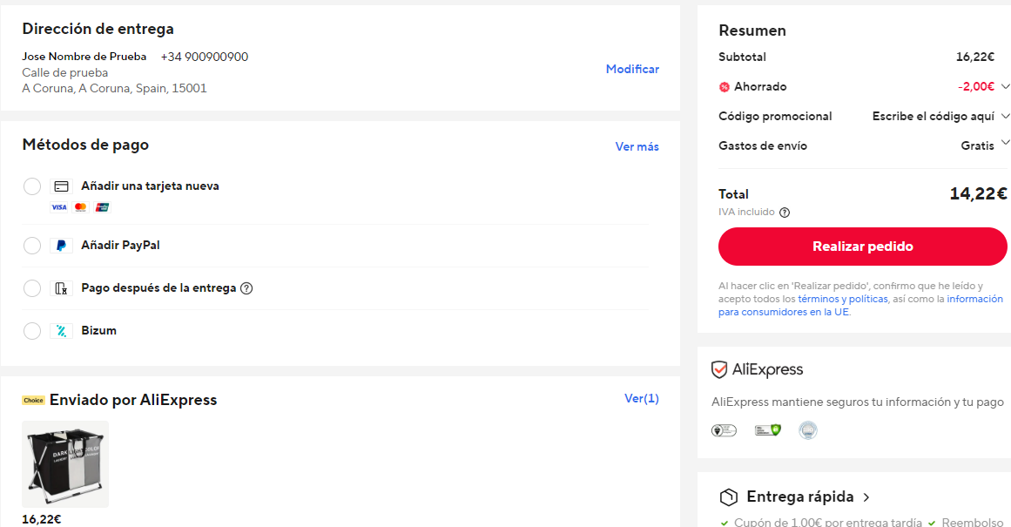Open Ver más payment methods
This screenshot has height=527, width=1011.
point(637,146)
